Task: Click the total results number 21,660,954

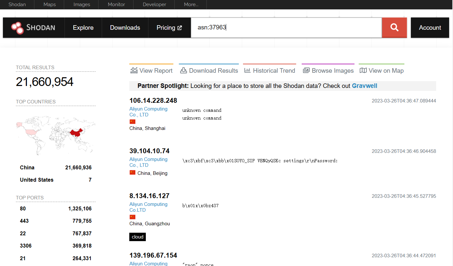Action: (x=45, y=82)
